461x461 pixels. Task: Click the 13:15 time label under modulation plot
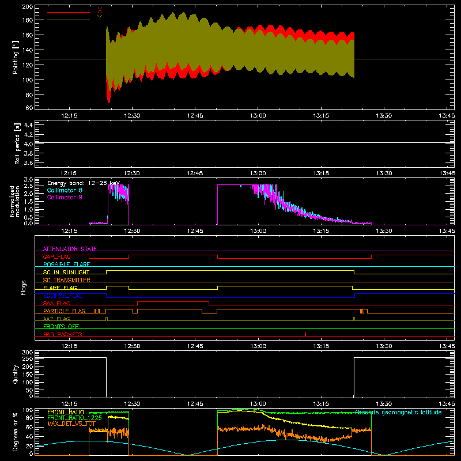(x=321, y=231)
